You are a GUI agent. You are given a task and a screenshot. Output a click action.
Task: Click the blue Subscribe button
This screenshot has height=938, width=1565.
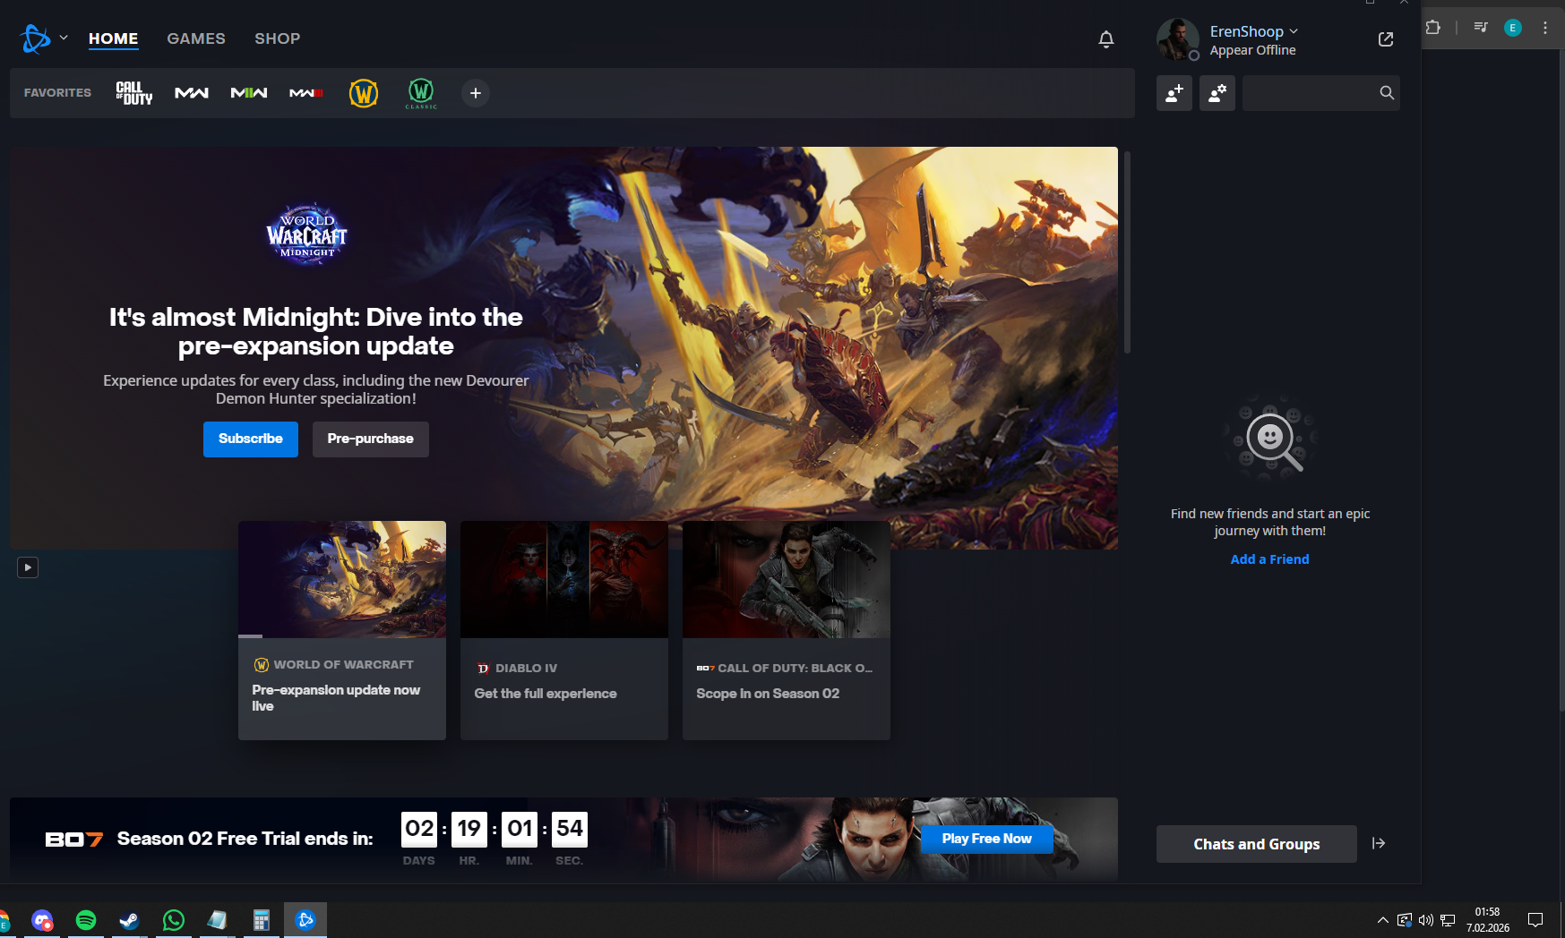pos(251,439)
